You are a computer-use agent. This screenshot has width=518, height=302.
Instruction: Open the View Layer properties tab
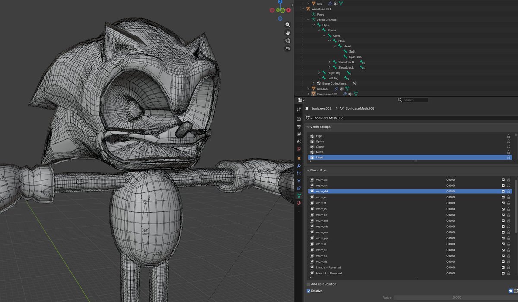(x=299, y=134)
